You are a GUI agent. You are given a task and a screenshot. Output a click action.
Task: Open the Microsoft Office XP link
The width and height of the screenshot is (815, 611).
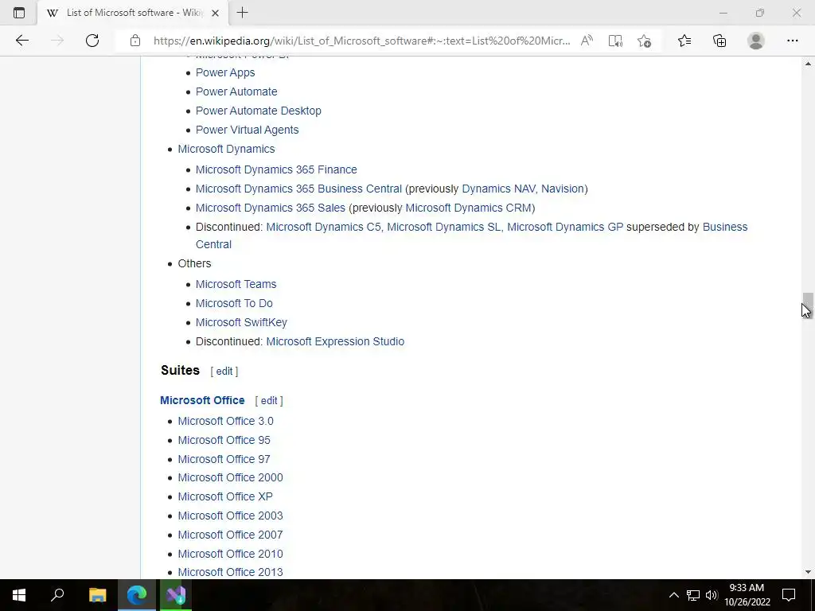pyautogui.click(x=225, y=496)
